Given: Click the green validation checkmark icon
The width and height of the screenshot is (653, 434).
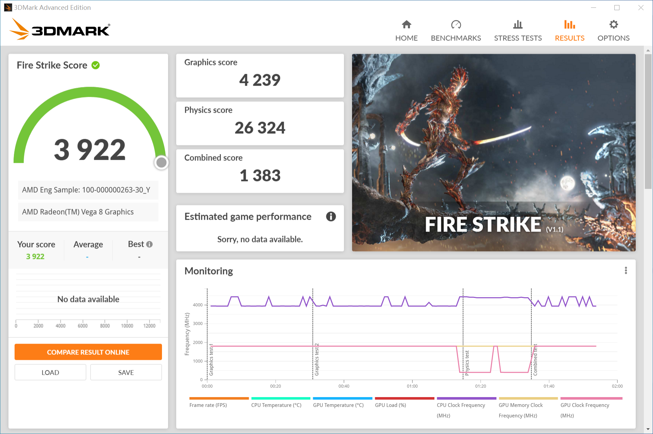Looking at the screenshot, I should click(96, 65).
